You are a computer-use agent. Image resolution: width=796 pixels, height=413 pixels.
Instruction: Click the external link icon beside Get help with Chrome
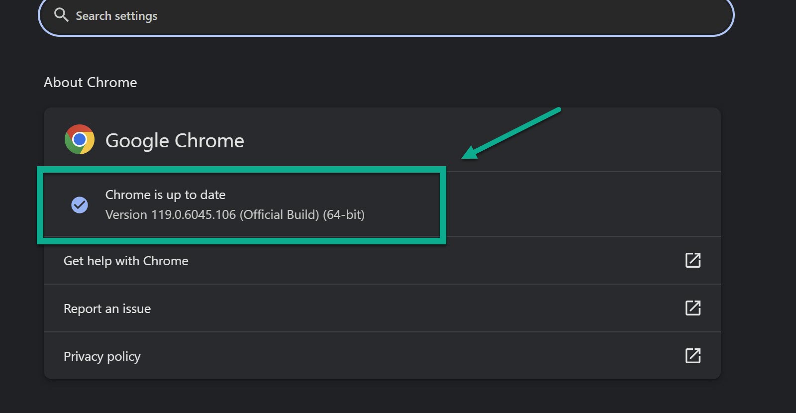pos(694,260)
